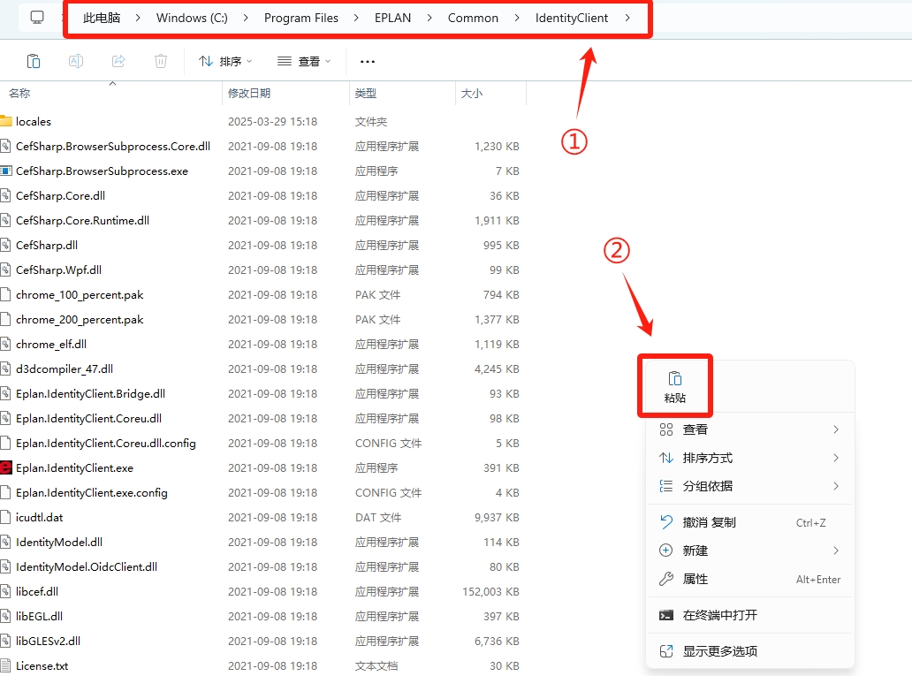Click the clipboard paste icon in toolbar
The width and height of the screenshot is (912, 676).
[x=34, y=61]
